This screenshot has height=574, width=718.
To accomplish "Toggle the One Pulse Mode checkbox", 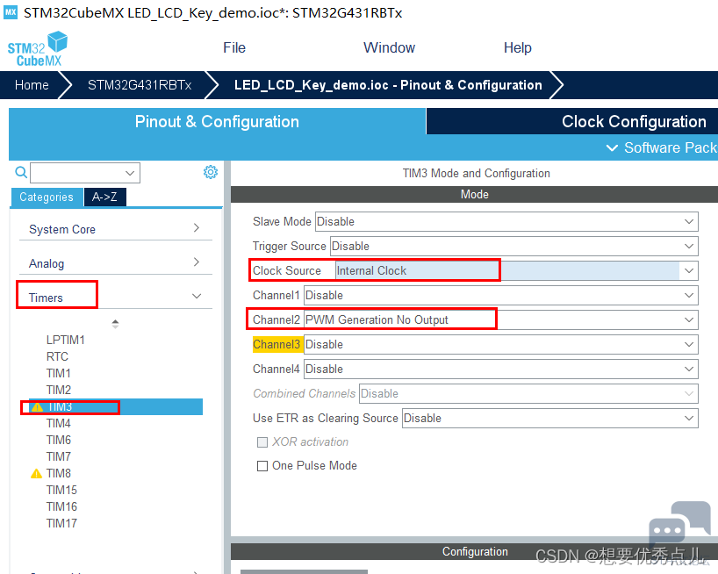I will click(x=262, y=466).
